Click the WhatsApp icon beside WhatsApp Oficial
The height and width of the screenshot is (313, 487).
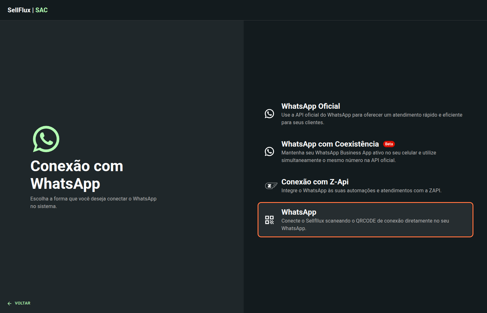269,114
